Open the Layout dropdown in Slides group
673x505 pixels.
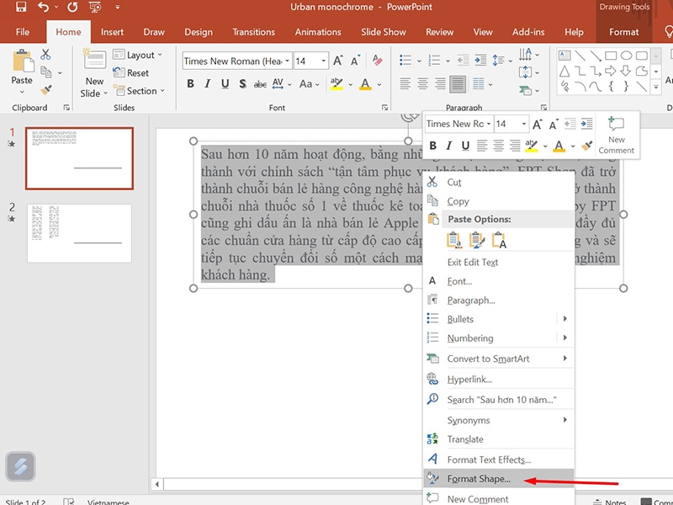[137, 55]
